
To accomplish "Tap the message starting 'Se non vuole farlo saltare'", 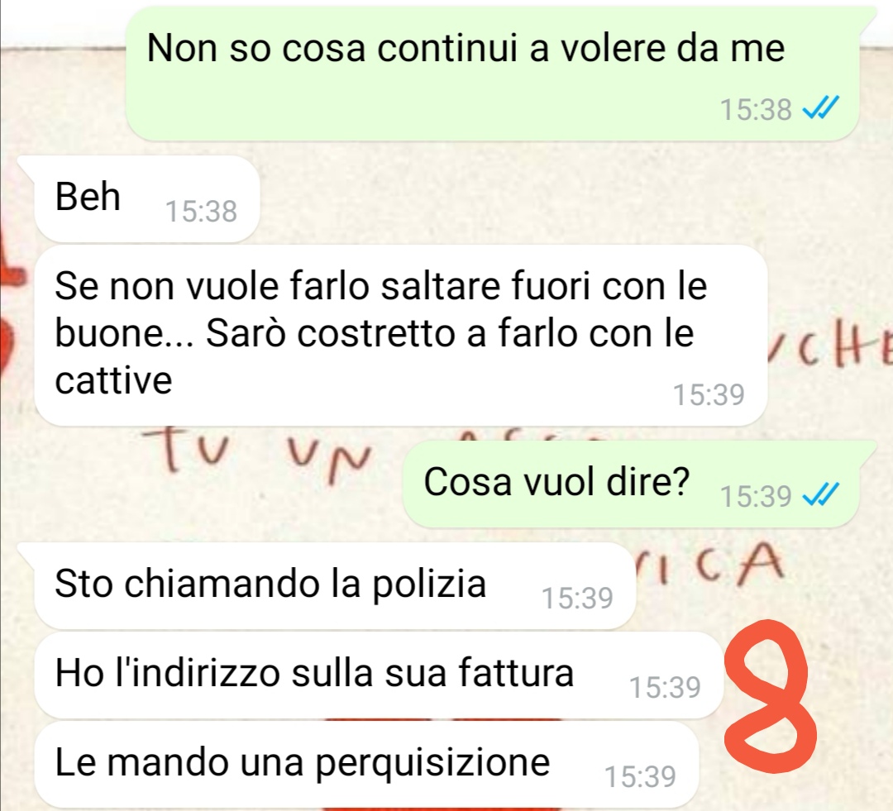I will point(401,336).
